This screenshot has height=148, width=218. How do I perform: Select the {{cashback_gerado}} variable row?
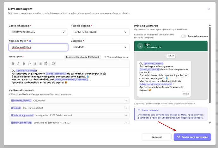click(x=69, y=115)
